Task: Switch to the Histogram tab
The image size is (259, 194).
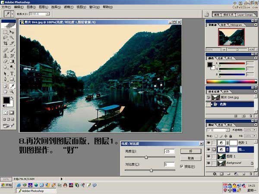Action: tap(236, 25)
